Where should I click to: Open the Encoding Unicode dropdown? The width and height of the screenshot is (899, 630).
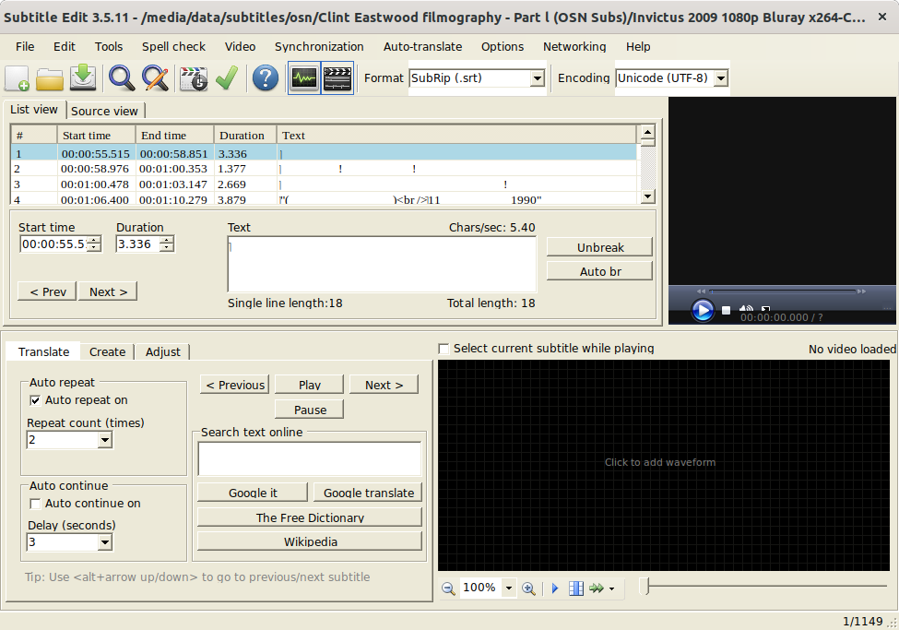[x=720, y=79]
